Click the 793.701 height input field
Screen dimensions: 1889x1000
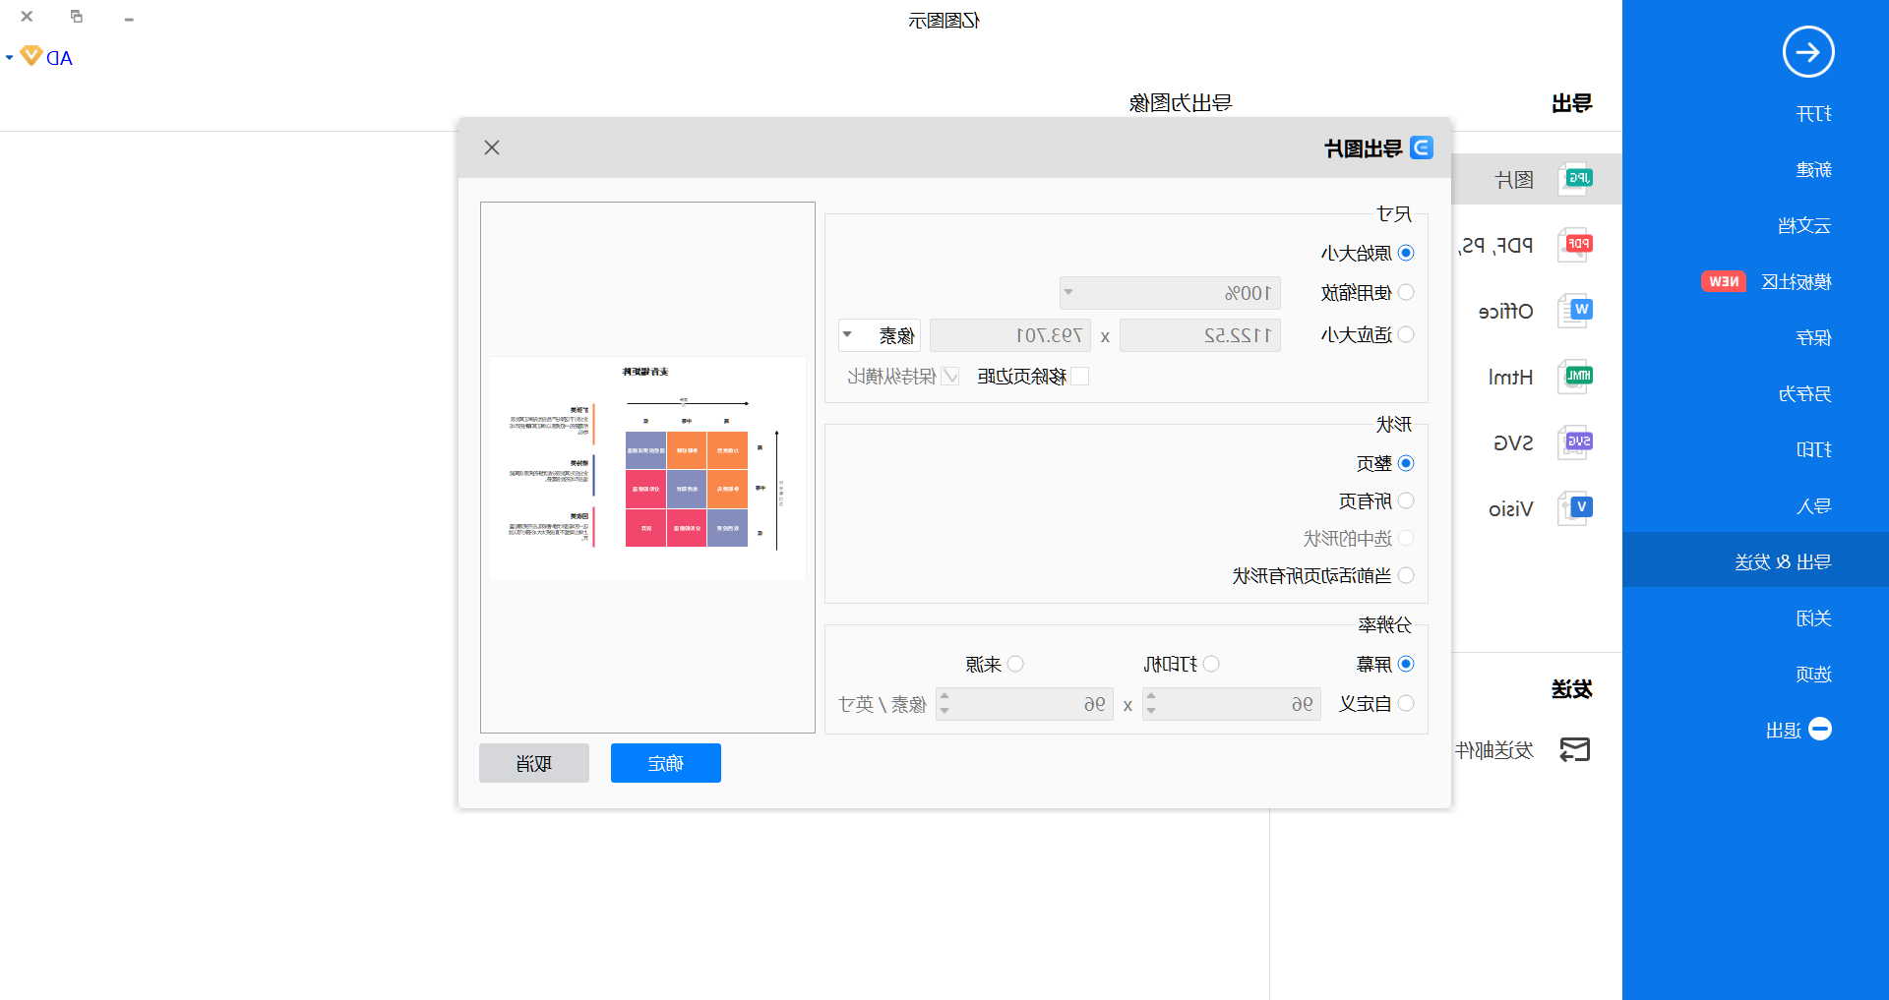tap(1010, 335)
